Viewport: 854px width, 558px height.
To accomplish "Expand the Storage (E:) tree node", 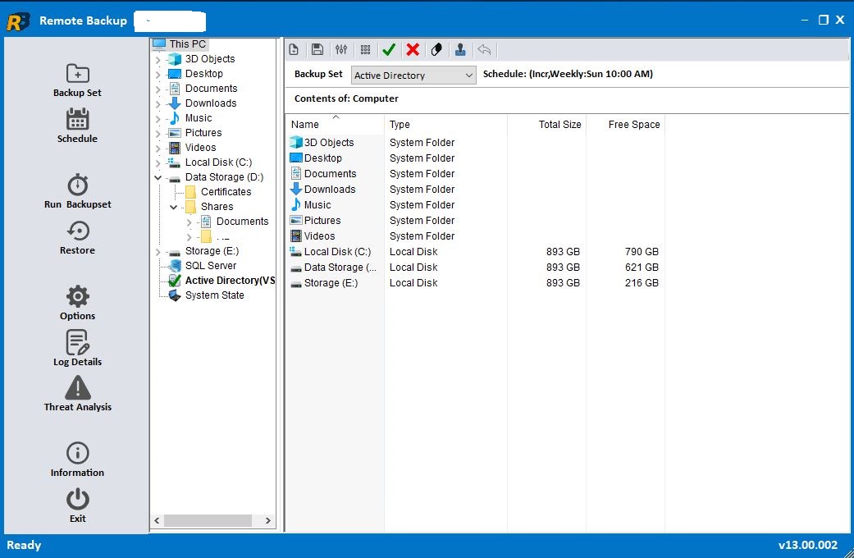I will click(x=158, y=251).
